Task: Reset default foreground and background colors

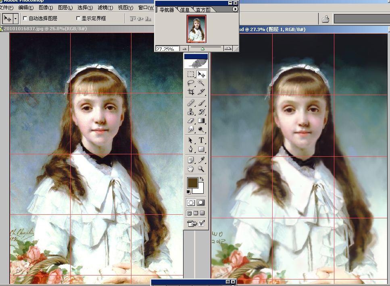Action: coord(188,192)
